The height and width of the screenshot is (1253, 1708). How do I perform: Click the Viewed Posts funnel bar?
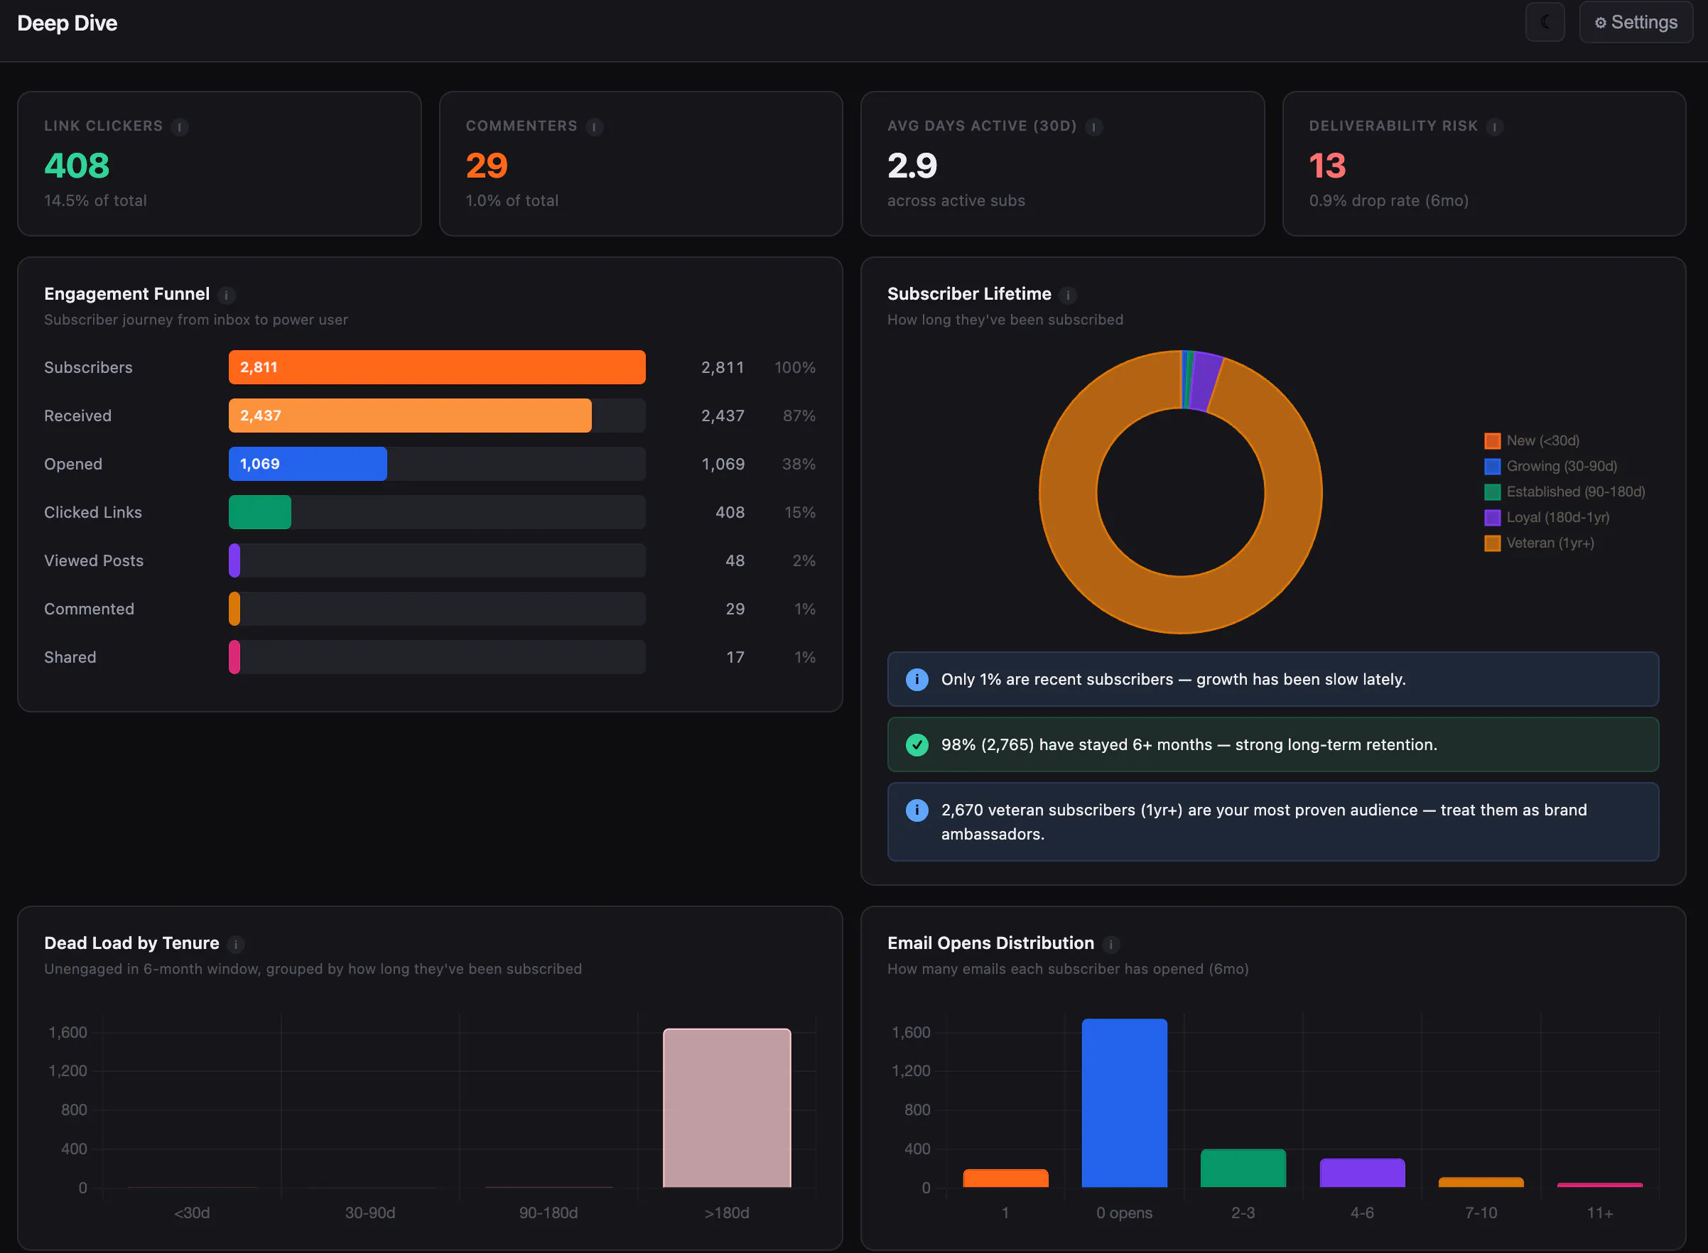[234, 560]
